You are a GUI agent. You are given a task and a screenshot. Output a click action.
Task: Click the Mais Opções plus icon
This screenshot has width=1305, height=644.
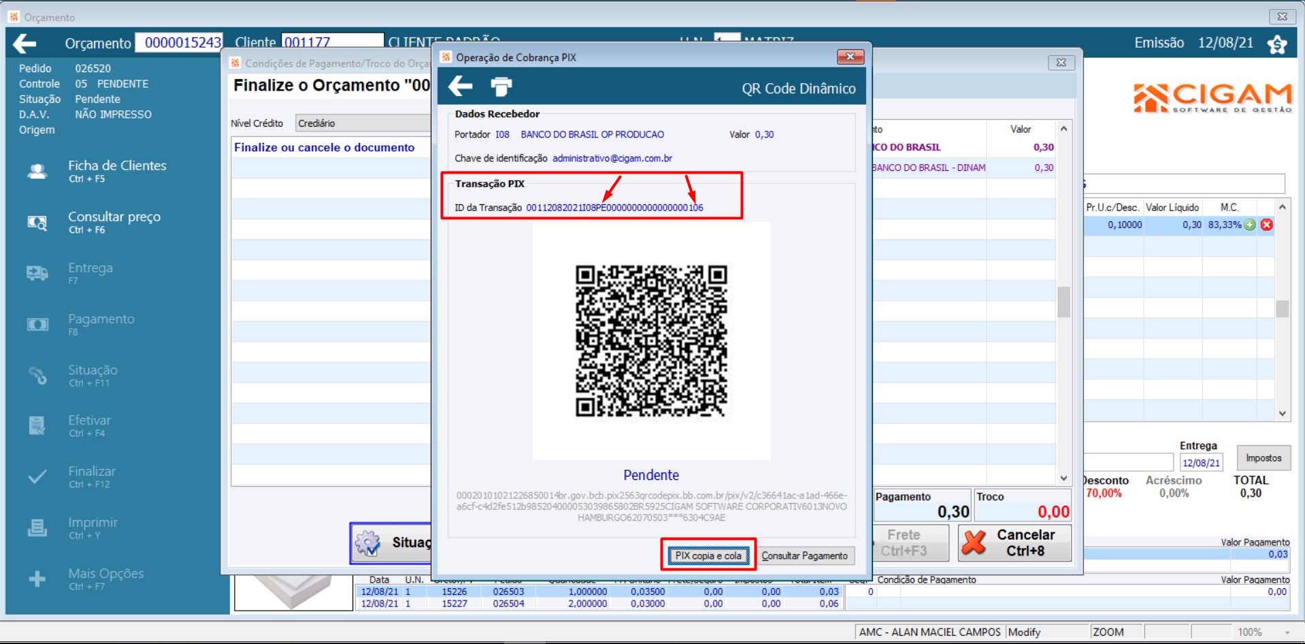point(37,579)
